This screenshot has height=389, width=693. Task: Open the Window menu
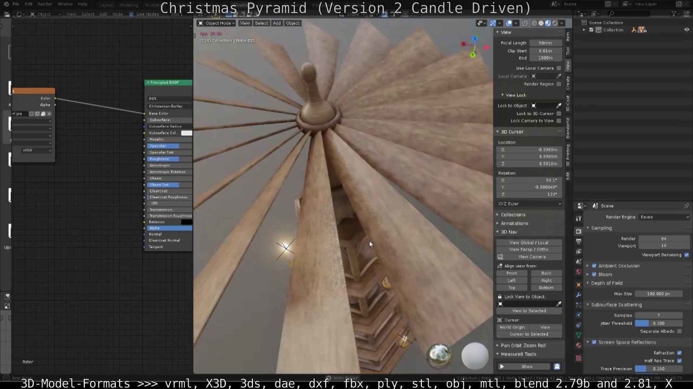pos(65,4)
